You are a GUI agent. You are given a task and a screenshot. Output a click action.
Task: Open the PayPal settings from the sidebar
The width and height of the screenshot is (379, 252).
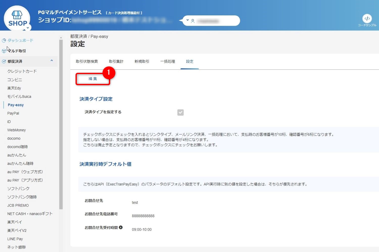[13, 113]
